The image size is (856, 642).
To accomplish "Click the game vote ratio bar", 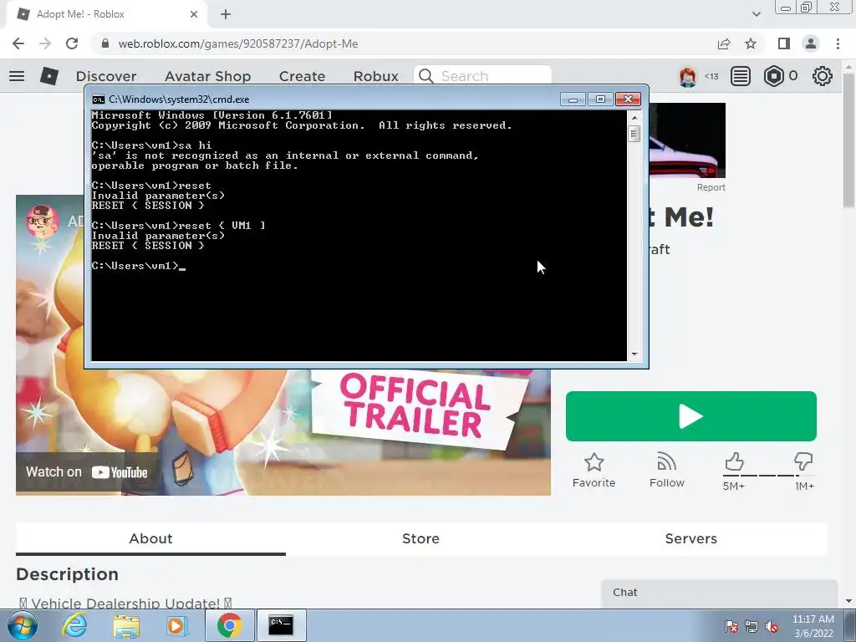I will (x=769, y=476).
